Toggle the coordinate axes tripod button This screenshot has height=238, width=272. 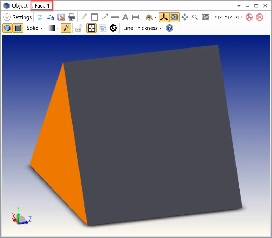coord(164,17)
